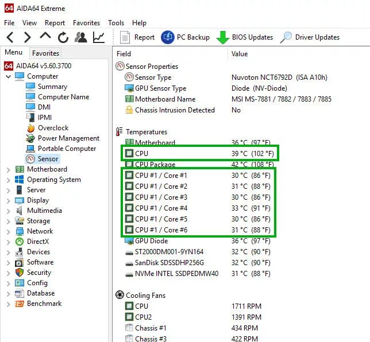Select the Chassis #1 fan row
This screenshot has height=342, width=370.
191,328
